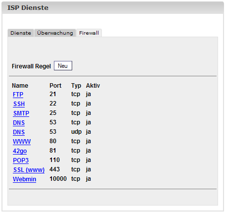
Task: Click the Neu firewall rule button
Action: 63,66
